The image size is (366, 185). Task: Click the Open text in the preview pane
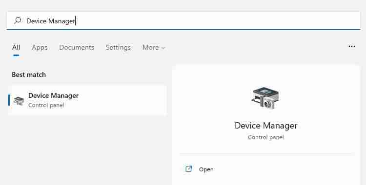[206, 169]
